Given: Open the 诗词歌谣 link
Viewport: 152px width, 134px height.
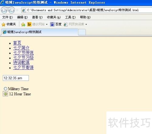Looking at the screenshot, I should [21, 62].
